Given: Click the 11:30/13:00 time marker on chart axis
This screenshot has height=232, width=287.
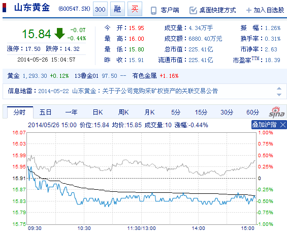Looking at the screenshot, I should (x=142, y=228).
